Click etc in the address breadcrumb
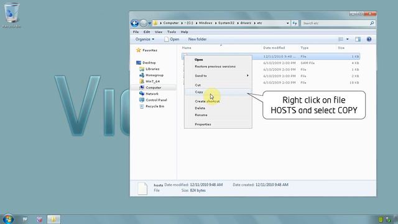This screenshot has height=224, width=398. pos(259,23)
